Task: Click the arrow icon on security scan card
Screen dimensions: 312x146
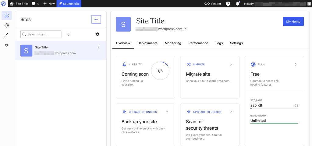Action: 231,112
